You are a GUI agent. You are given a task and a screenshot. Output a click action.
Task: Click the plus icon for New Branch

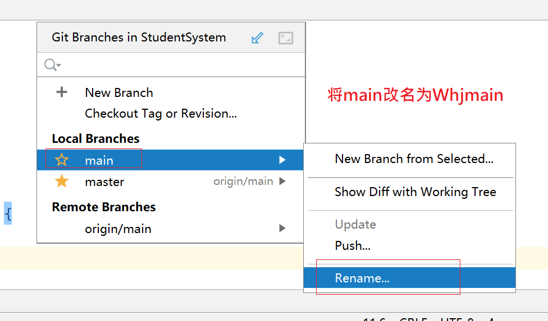point(62,92)
